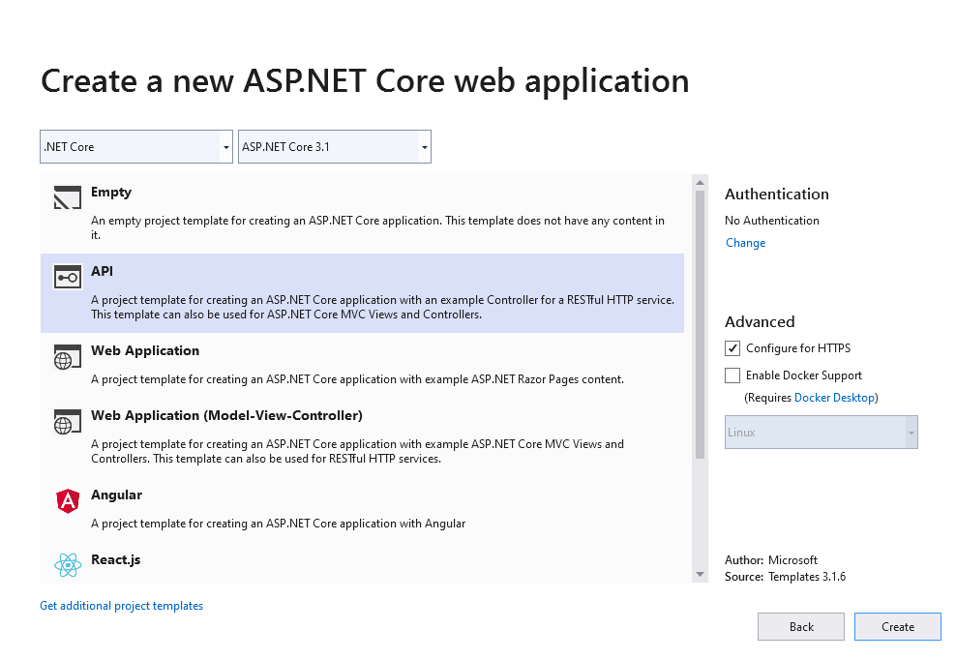Click Change authentication link
The width and height of the screenshot is (956, 660).
pos(745,243)
